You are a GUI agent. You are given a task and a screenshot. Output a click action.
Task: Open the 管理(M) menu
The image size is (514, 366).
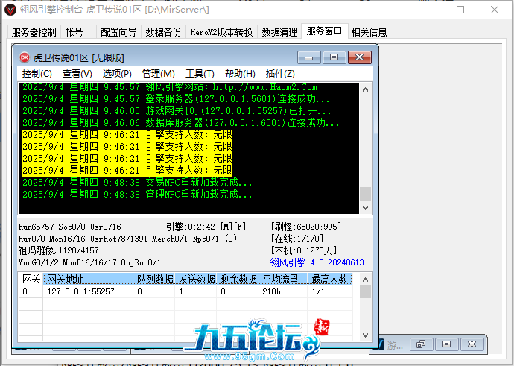pos(159,74)
